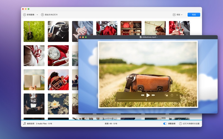
Task: Expand the arrow next to 新增圖像
Action: click(x=37, y=15)
